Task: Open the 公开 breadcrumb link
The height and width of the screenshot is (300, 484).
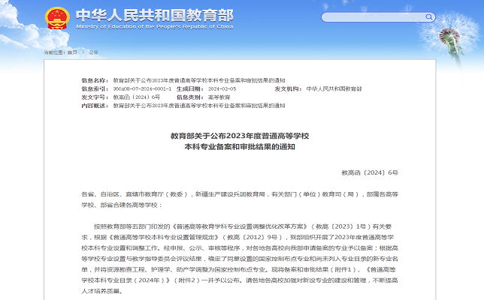Action: (94, 52)
